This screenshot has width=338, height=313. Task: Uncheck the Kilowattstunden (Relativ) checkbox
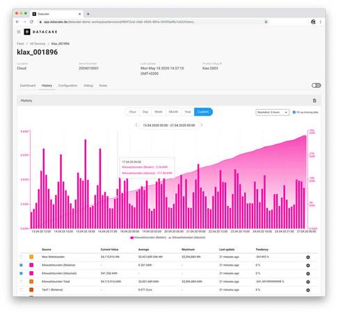pos(21,265)
